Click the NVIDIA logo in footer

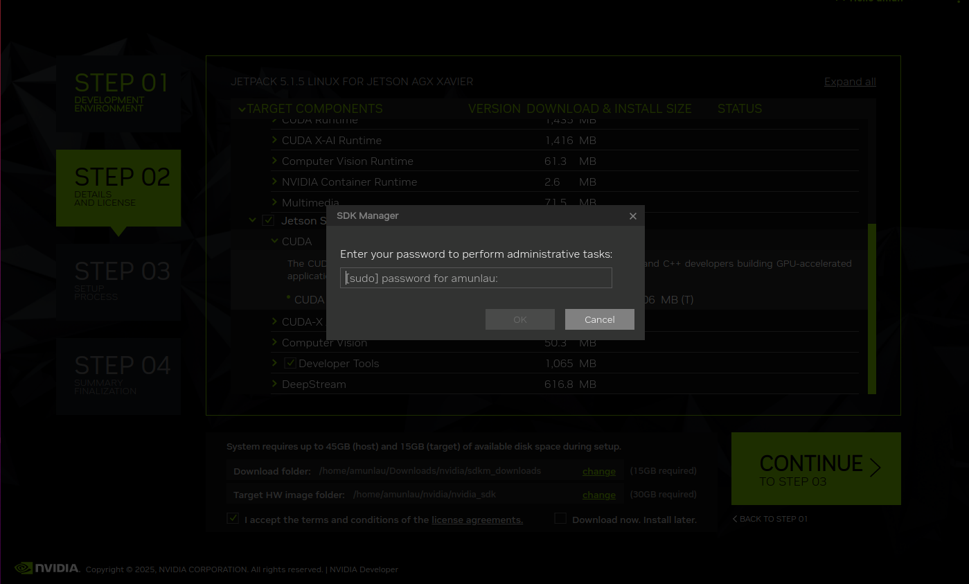click(x=47, y=568)
